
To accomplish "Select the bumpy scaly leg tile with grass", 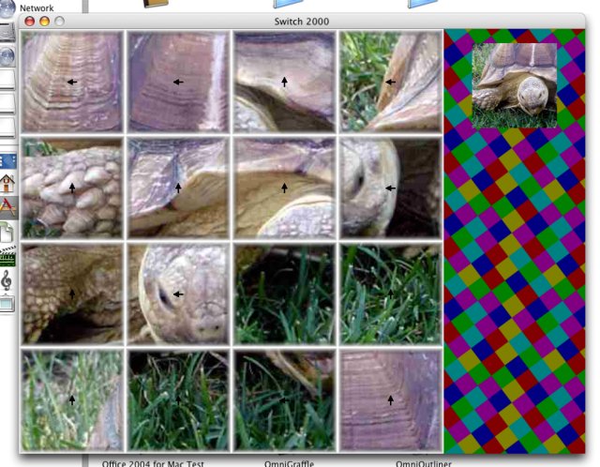I will pos(72,188).
